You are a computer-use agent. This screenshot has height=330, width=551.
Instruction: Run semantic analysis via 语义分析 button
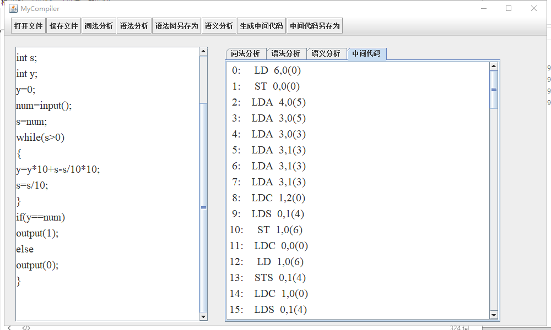coord(219,25)
